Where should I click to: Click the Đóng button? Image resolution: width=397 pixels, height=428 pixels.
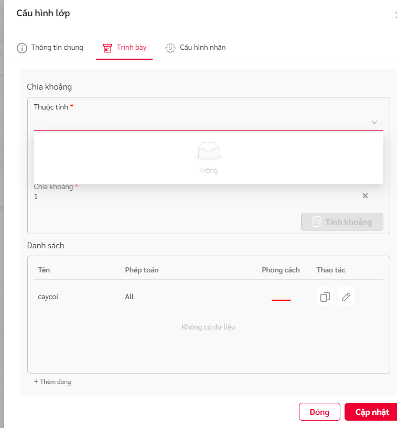coord(319,412)
